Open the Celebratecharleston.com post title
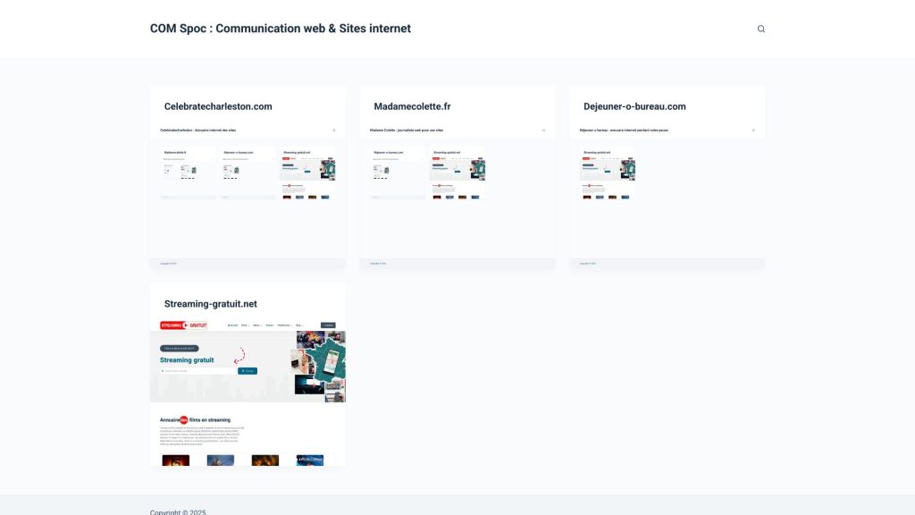 tap(218, 106)
